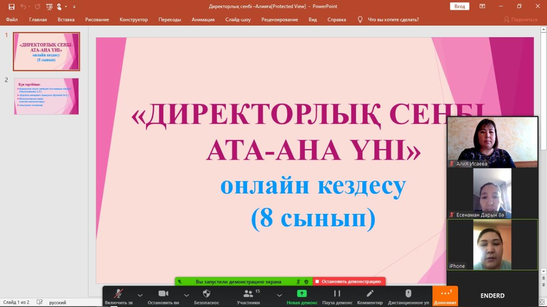The image size is (547, 307).
Task: Open the Zoom Security shield icon
Action: (206, 293)
